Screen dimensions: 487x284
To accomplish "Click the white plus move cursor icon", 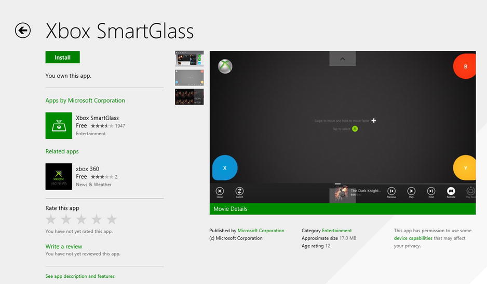I will 374,120.
